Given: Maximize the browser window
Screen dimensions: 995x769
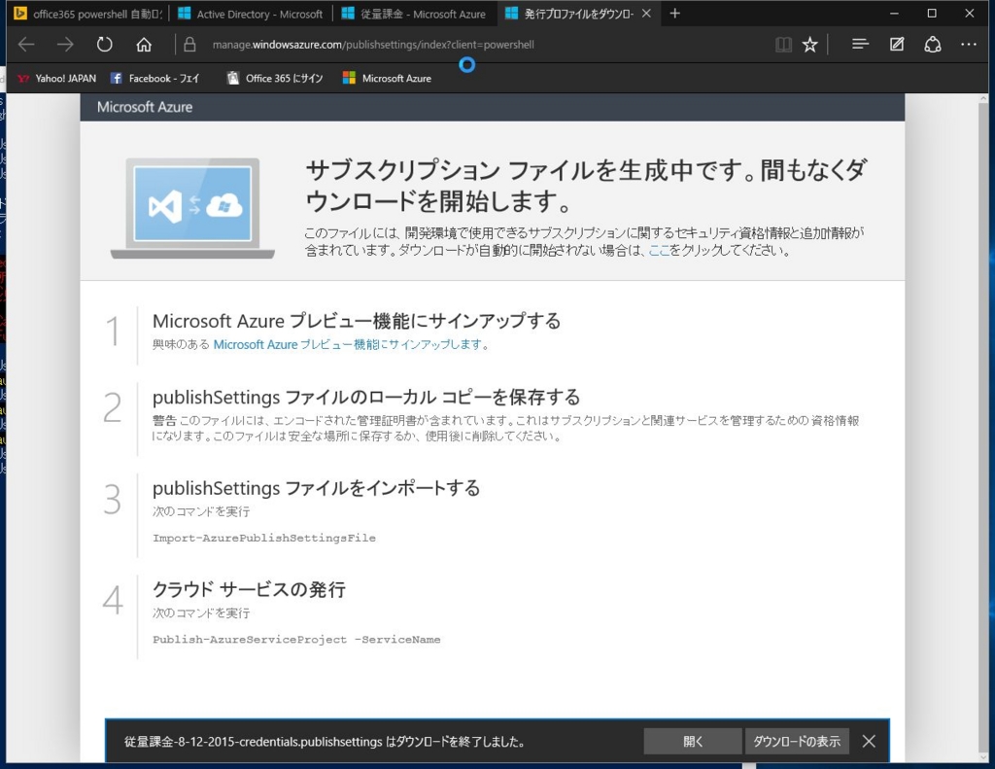Looking at the screenshot, I should tap(932, 14).
